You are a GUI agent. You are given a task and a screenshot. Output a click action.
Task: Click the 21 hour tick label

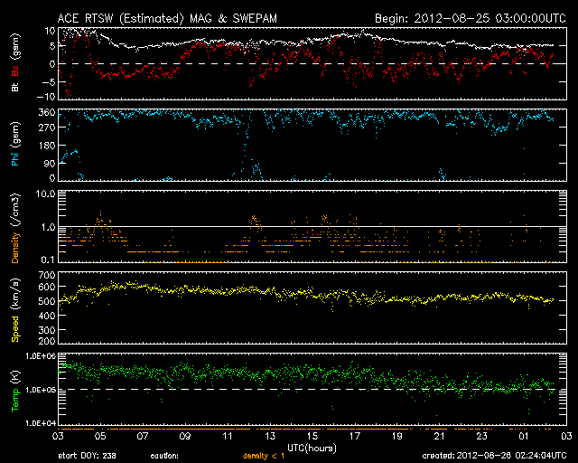438,437
